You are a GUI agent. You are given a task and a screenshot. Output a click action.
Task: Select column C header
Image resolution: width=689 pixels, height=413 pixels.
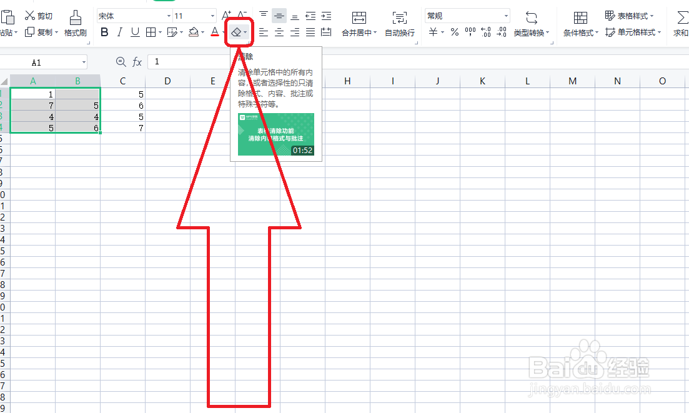point(122,81)
